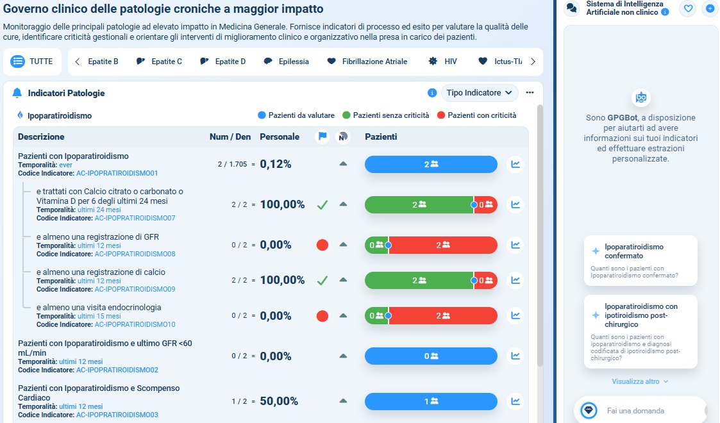Open trend chart for registrazione di GFR row
This screenshot has height=423, width=720.
tap(515, 245)
